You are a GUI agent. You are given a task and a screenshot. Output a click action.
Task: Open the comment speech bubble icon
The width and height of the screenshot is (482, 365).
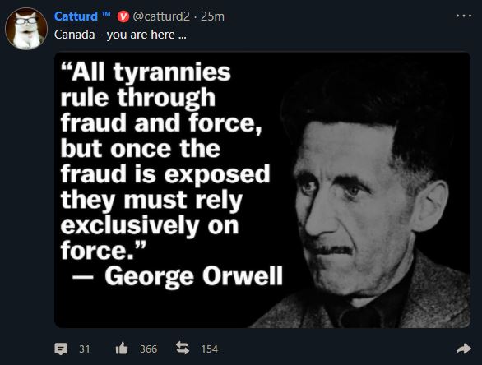[61, 349]
